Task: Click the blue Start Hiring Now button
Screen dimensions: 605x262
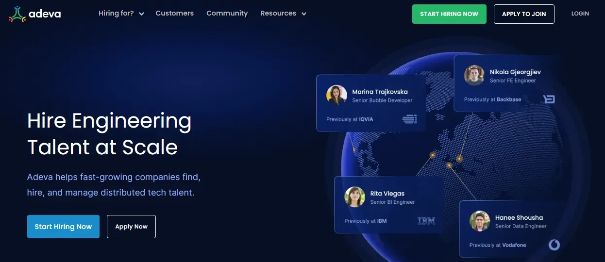Action: coord(63,227)
